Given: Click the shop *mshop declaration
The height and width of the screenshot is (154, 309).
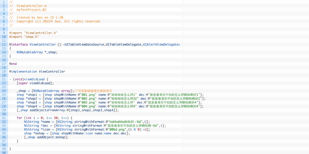Looking at the screenshot, I should [77, 133].
